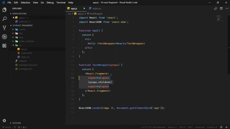Open the Source Control view
The width and height of the screenshot is (230, 129).
pyautogui.click(x=4, y=28)
